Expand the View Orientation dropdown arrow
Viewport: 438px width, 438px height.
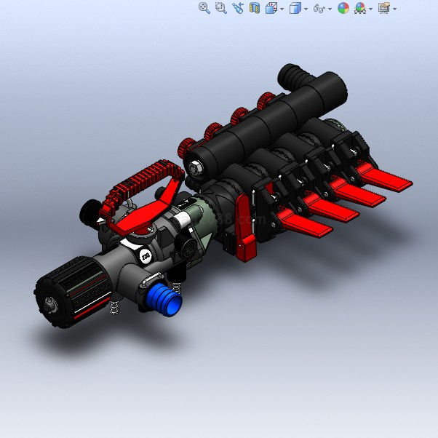pos(282,9)
